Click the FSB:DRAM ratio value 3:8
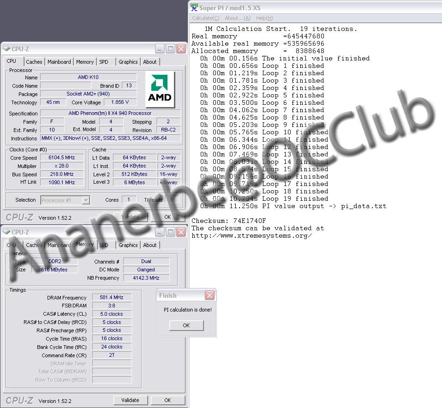 pyautogui.click(x=112, y=306)
